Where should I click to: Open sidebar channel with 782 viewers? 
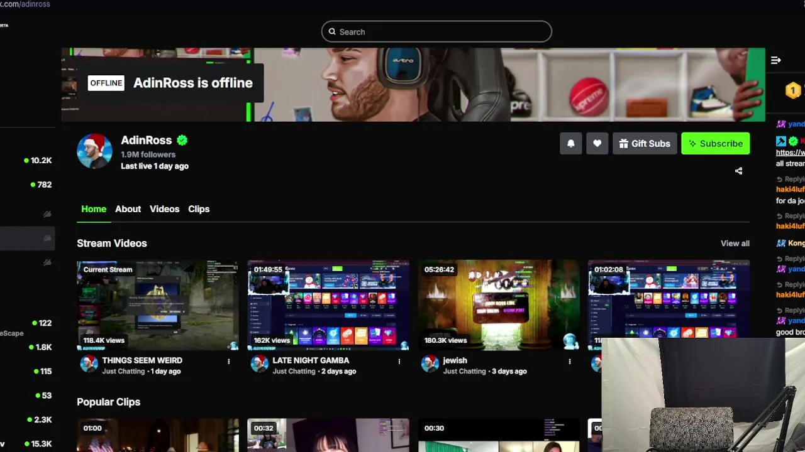click(x=28, y=185)
